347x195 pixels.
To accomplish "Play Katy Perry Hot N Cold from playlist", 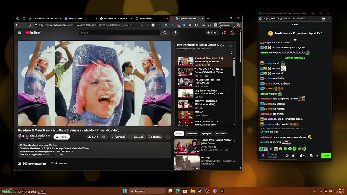I will pos(204,104).
